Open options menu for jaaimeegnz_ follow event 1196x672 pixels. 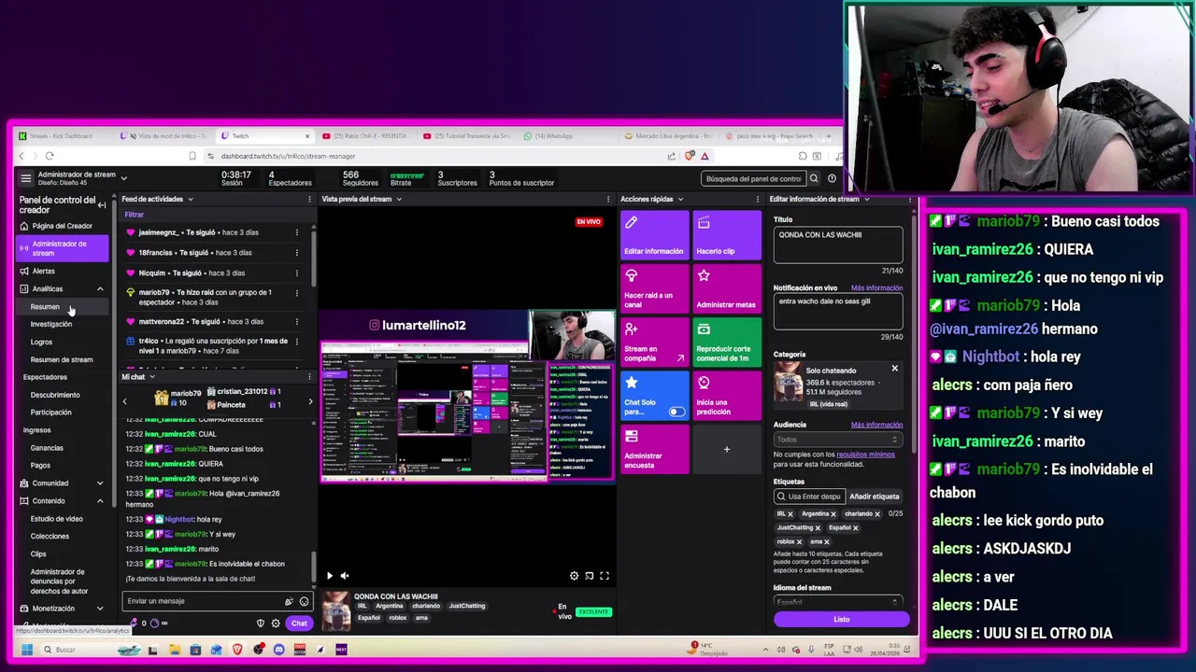(297, 232)
